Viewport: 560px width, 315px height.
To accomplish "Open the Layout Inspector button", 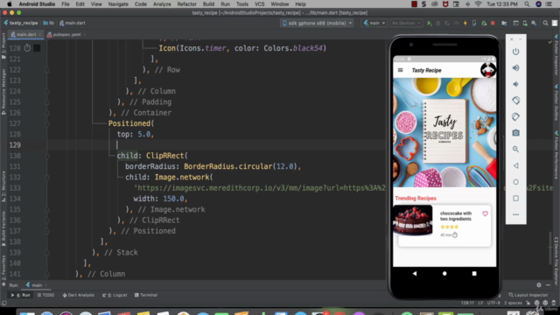I will pos(528,295).
